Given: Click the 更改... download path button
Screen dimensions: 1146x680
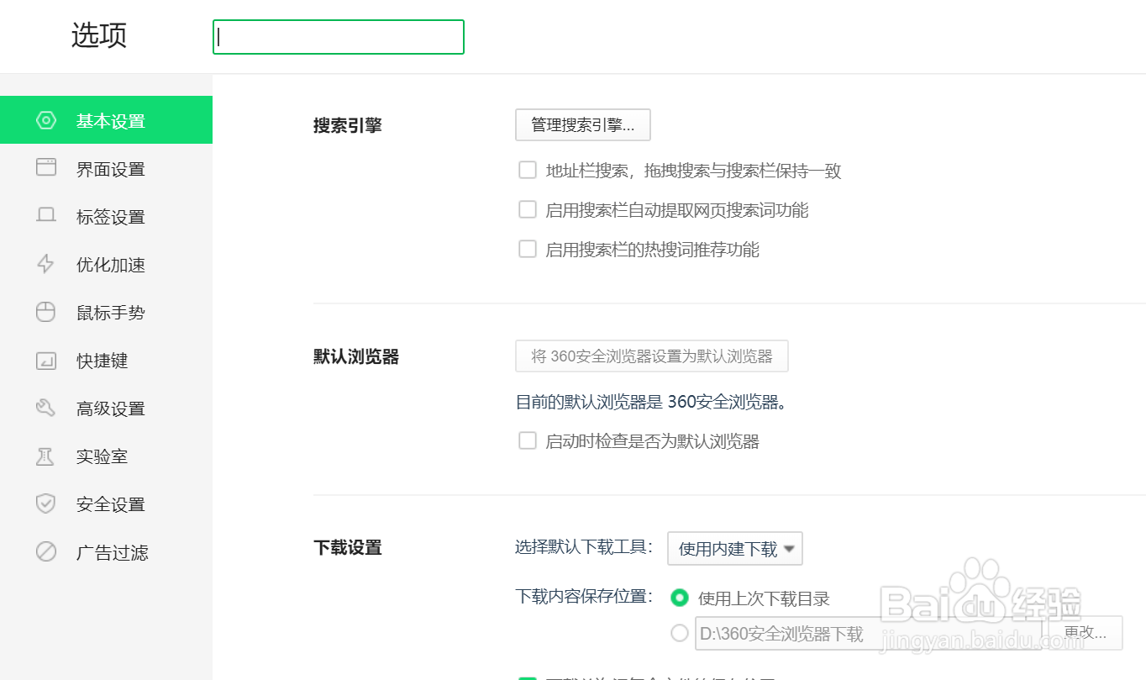Looking at the screenshot, I should 1086,633.
